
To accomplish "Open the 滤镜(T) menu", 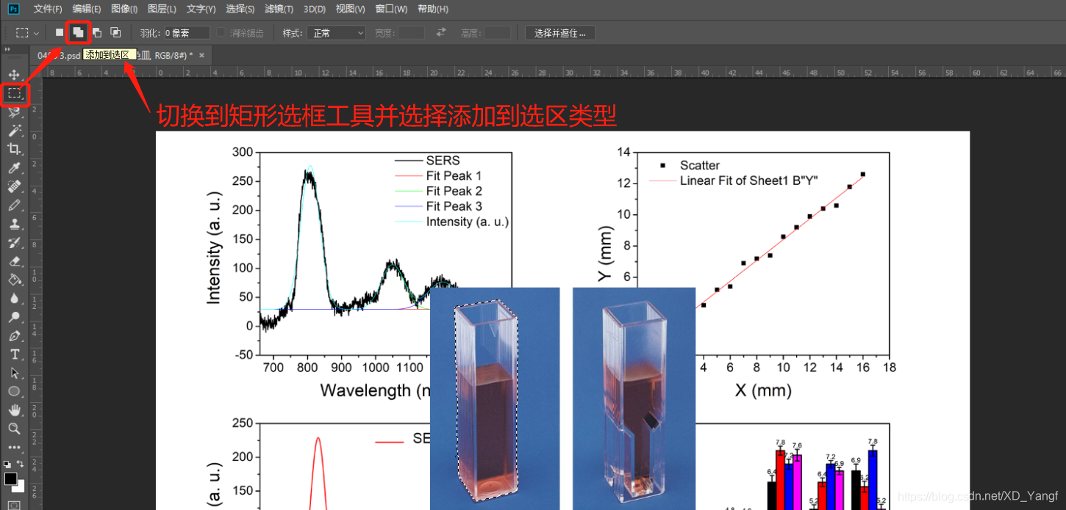I will point(279,9).
